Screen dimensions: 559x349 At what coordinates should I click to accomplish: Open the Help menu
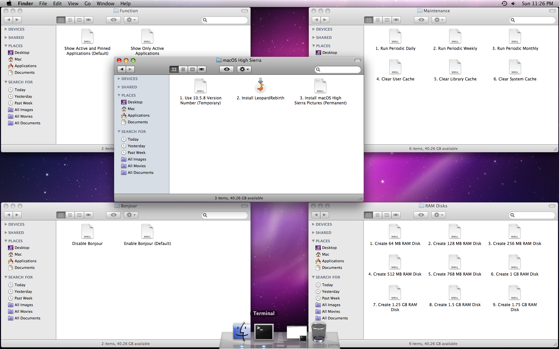[125, 3]
